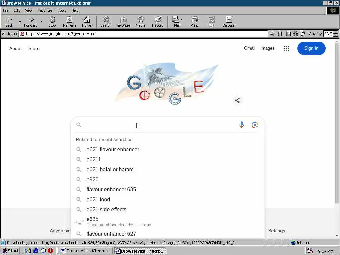This screenshot has height=255, width=340.
Task: Click the system tray clock 9:37 AM
Action: (326, 251)
